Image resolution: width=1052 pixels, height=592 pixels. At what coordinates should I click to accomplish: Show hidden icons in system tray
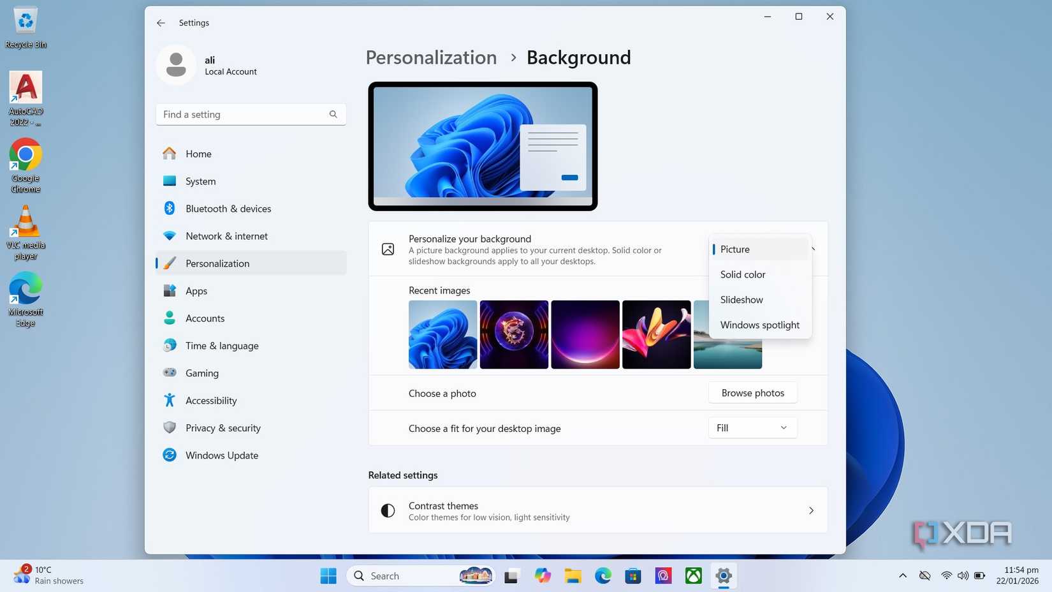(903, 575)
